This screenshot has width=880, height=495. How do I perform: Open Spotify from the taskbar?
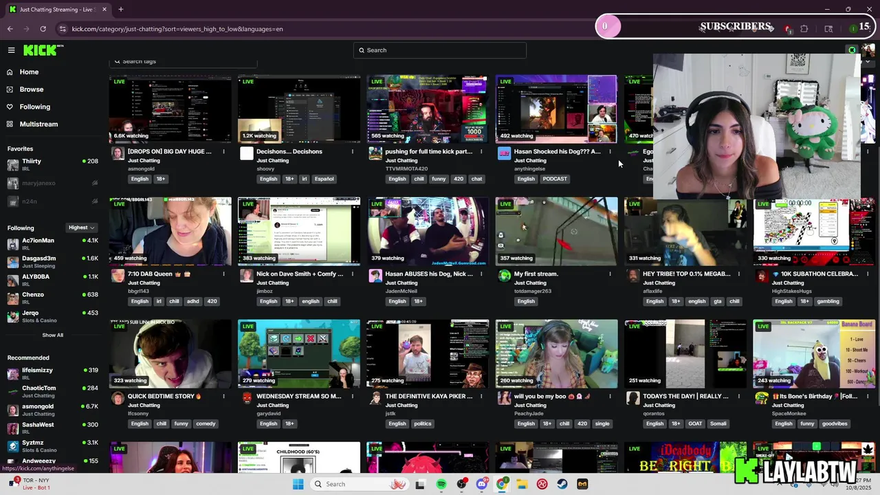pos(441,484)
